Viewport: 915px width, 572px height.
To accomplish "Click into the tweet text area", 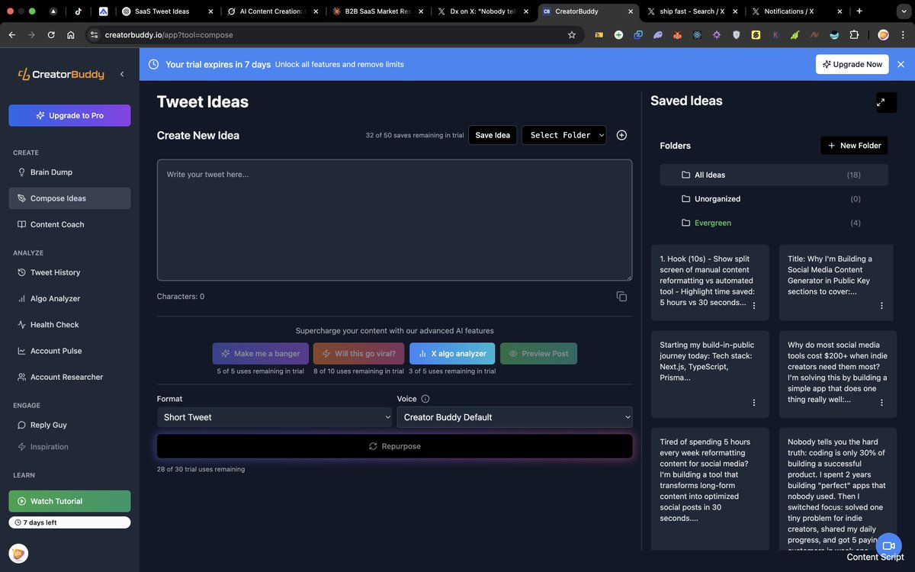I will [394, 220].
